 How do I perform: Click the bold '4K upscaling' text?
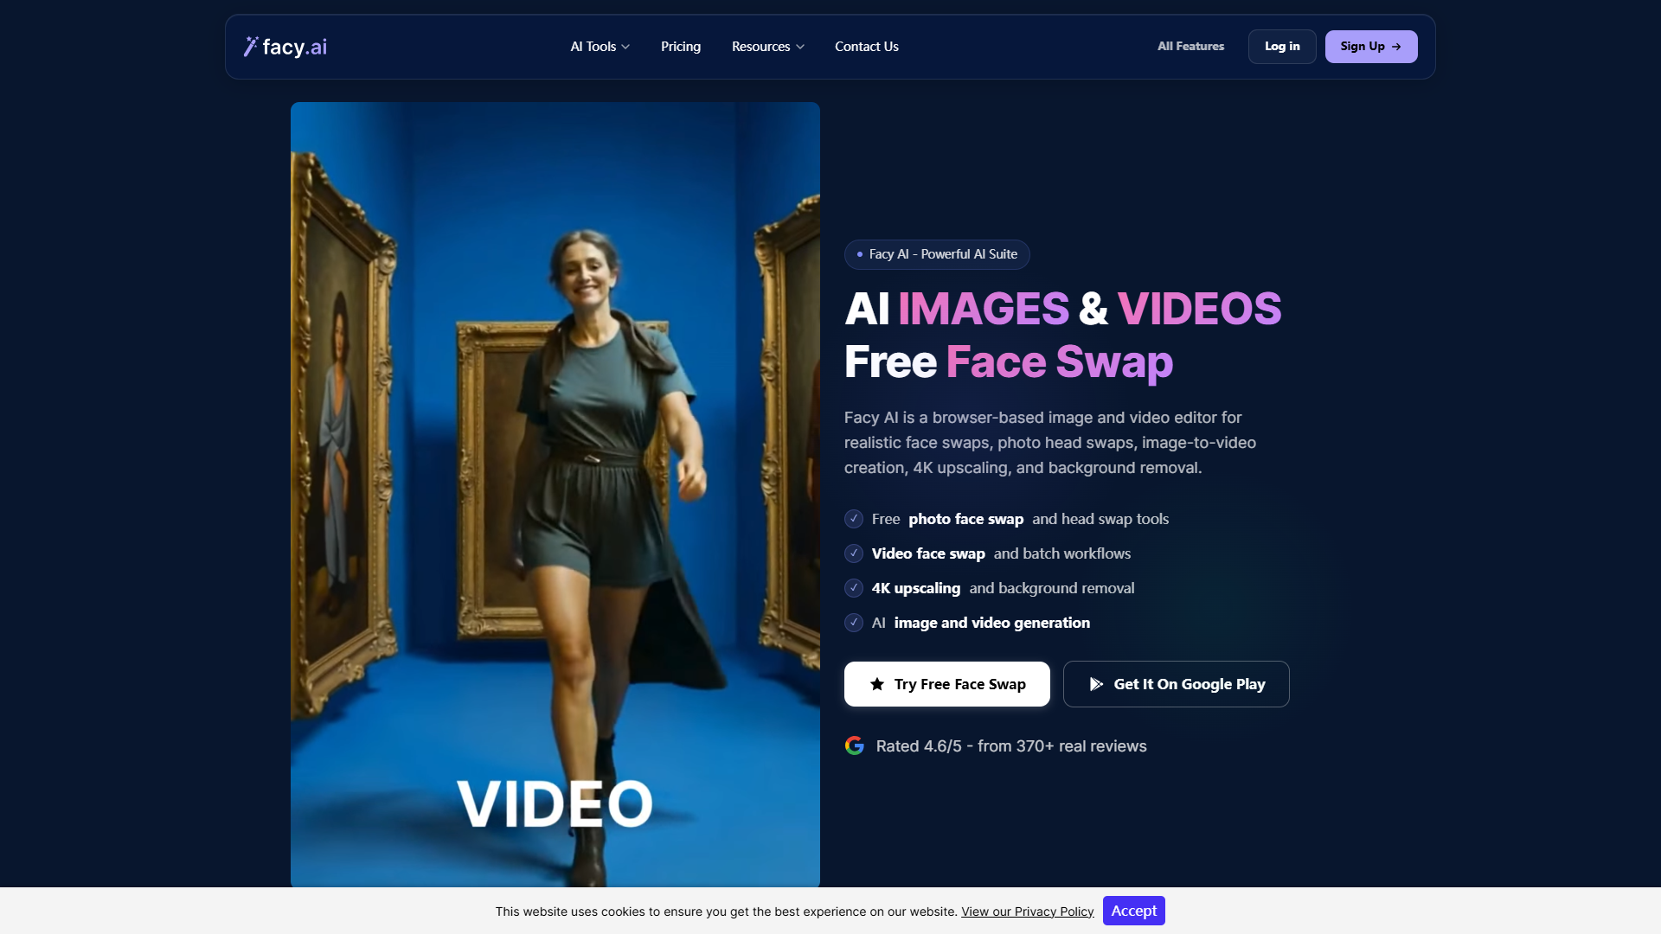[916, 588]
